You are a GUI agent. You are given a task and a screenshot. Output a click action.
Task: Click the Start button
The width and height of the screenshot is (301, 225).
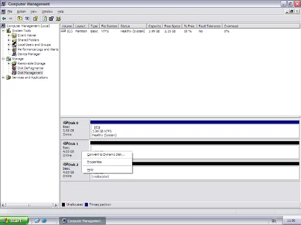[14, 220]
